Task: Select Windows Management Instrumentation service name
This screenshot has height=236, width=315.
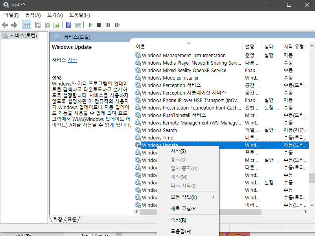Action: point(184,55)
